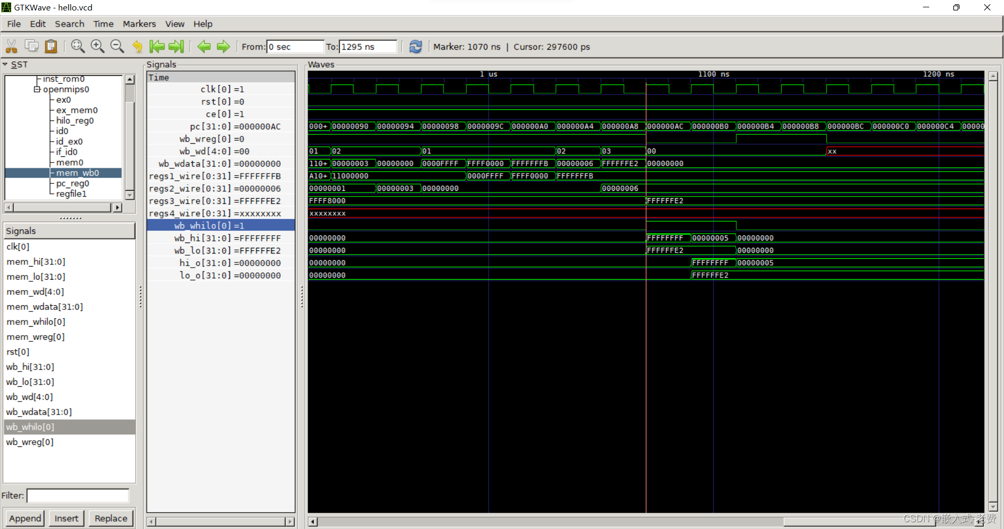Select wb_whilo[0] in the lower-left signal list
Image resolution: width=1004 pixels, height=529 pixels.
coord(69,427)
